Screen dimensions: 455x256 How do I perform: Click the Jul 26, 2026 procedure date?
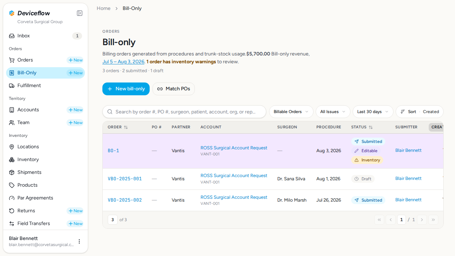329,200
